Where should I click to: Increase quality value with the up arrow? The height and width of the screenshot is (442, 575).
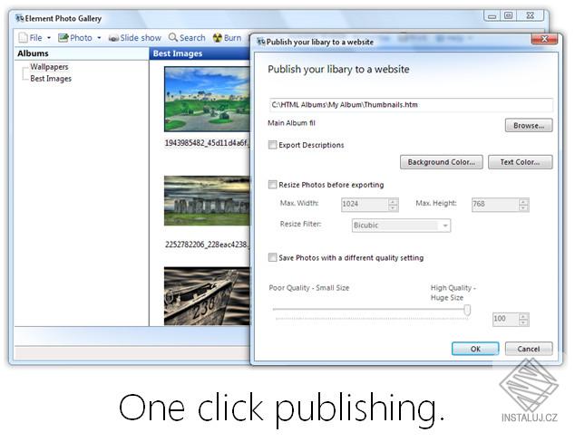[523, 316]
